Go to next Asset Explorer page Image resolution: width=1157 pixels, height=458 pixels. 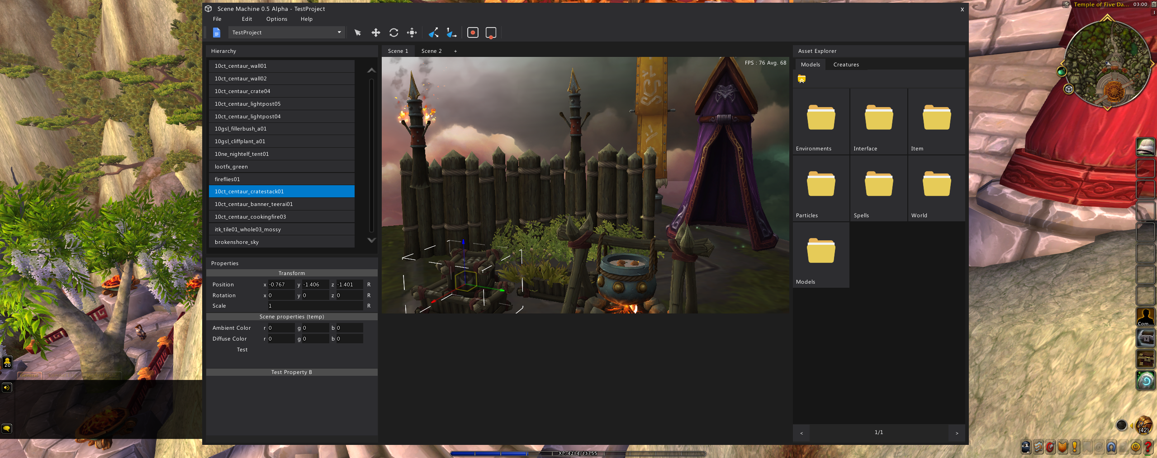pos(957,433)
